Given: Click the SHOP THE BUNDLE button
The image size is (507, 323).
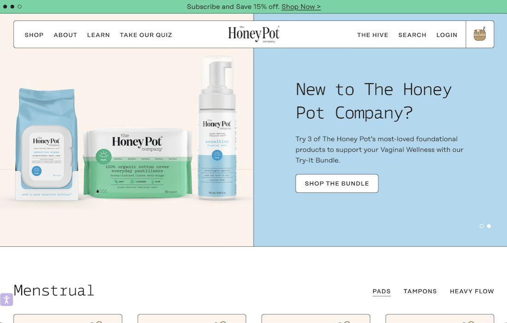Looking at the screenshot, I should pos(337,183).
